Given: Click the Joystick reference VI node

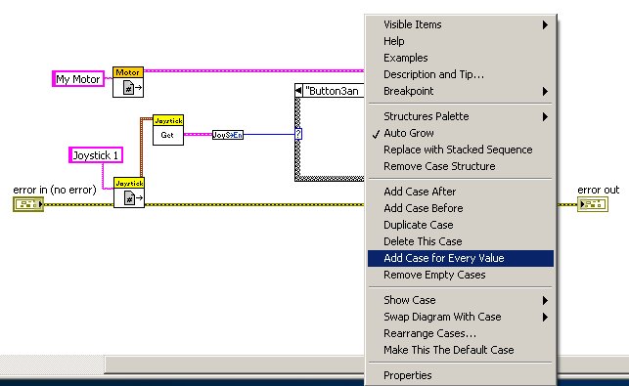Looking at the screenshot, I should (x=129, y=193).
